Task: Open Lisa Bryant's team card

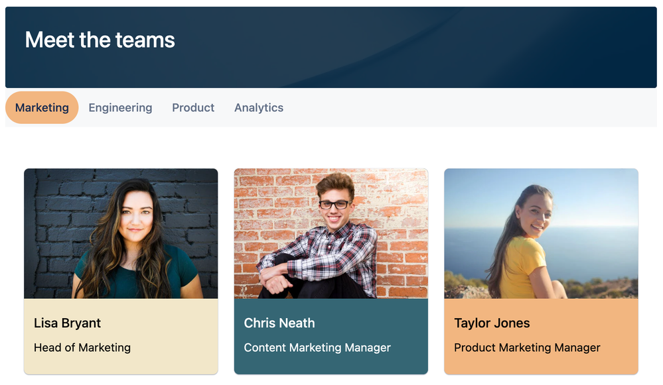Action: [120, 272]
